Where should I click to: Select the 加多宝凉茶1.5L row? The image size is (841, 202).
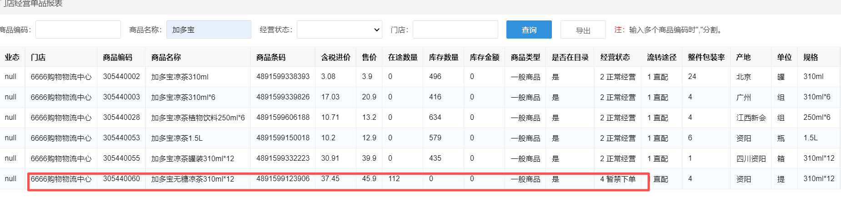(177, 138)
